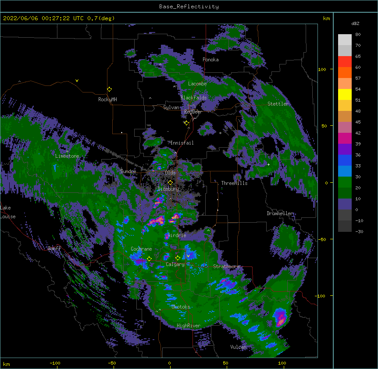This screenshot has height=369, width=378.
Task: Select the RedDeer city label
Action: [193, 112]
